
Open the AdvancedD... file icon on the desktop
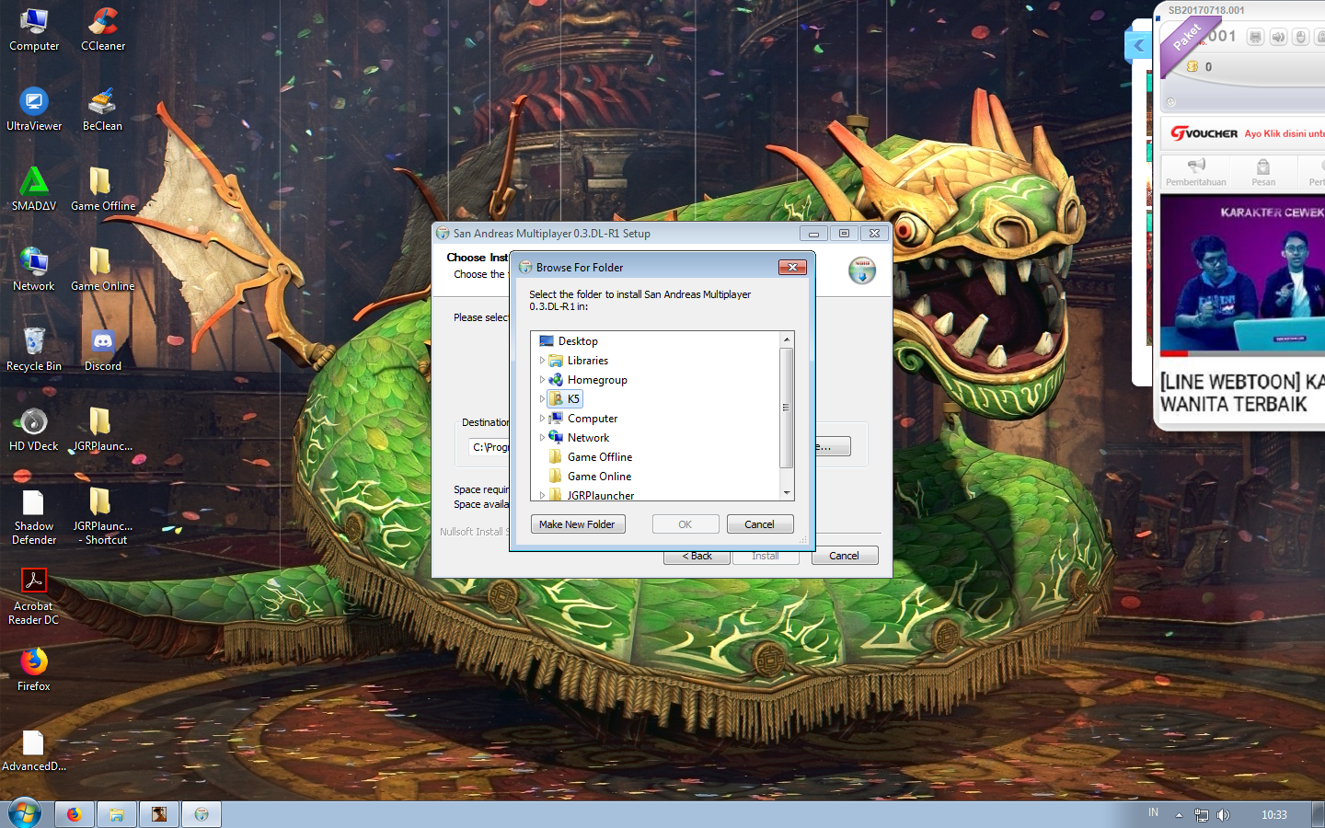coord(34,750)
